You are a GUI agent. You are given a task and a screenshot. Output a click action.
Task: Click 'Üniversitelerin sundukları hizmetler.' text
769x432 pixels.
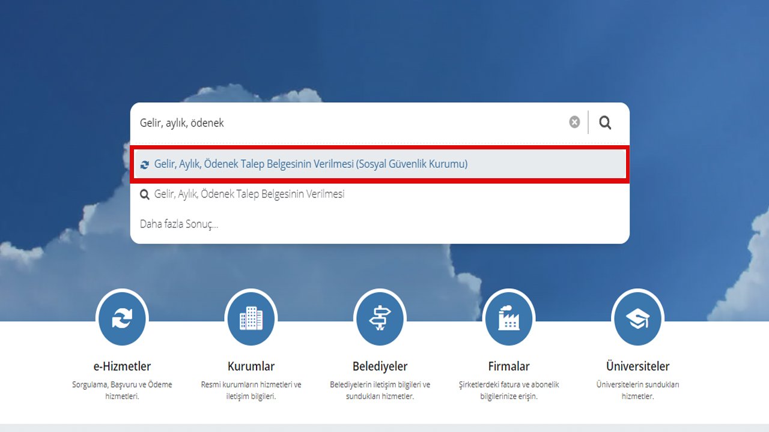pos(637,391)
